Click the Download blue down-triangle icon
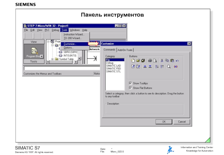The width and height of the screenshot is (224, 155). pyautogui.click(x=150, y=67)
